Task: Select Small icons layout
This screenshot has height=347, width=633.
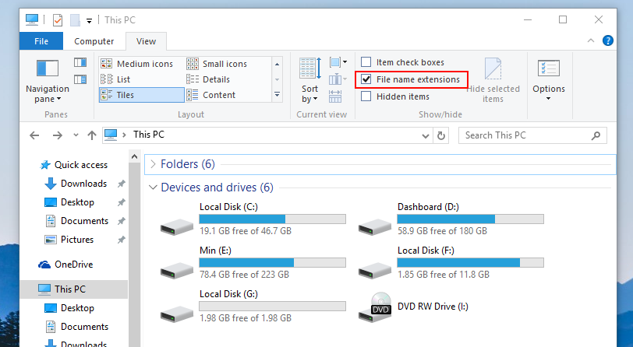Action: [217, 64]
